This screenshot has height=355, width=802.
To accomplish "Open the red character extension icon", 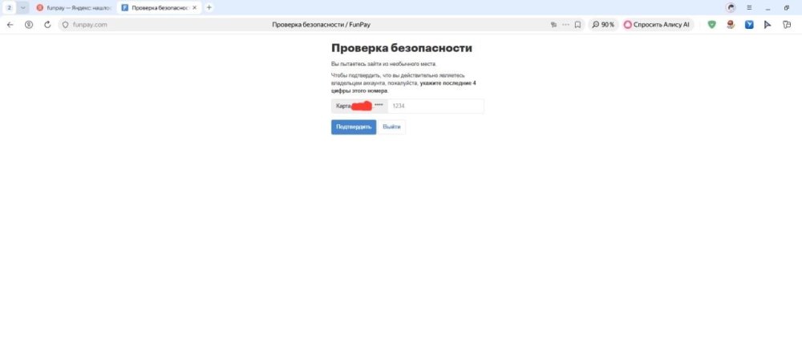I will pos(731,25).
